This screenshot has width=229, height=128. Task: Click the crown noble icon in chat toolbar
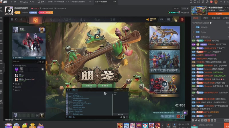[x=199, y=120]
